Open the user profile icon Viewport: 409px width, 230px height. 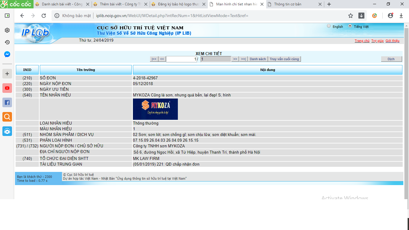[390, 16]
